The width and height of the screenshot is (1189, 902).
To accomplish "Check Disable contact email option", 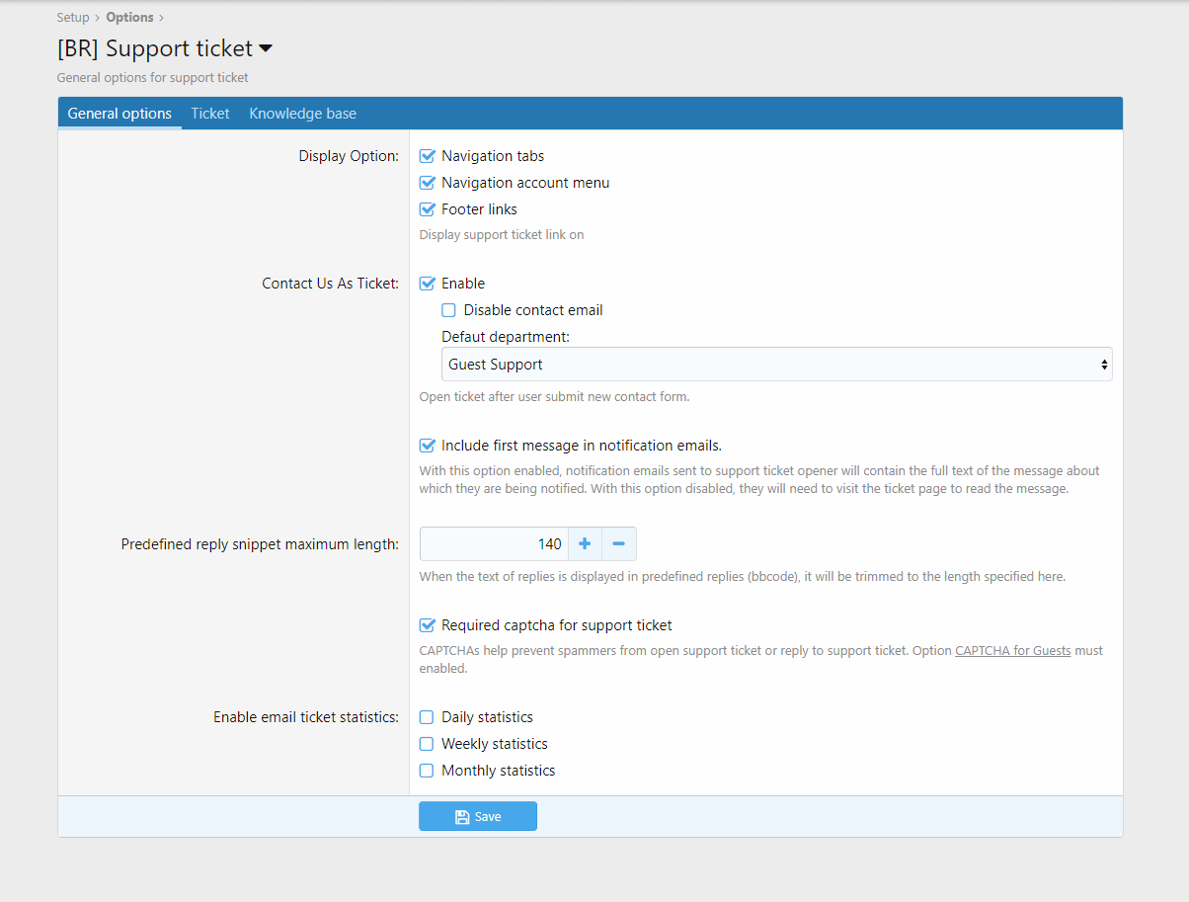I will point(449,310).
